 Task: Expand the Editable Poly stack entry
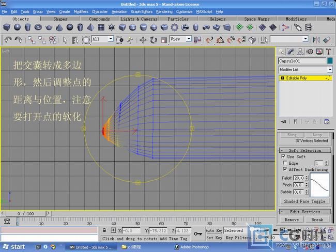[282, 78]
